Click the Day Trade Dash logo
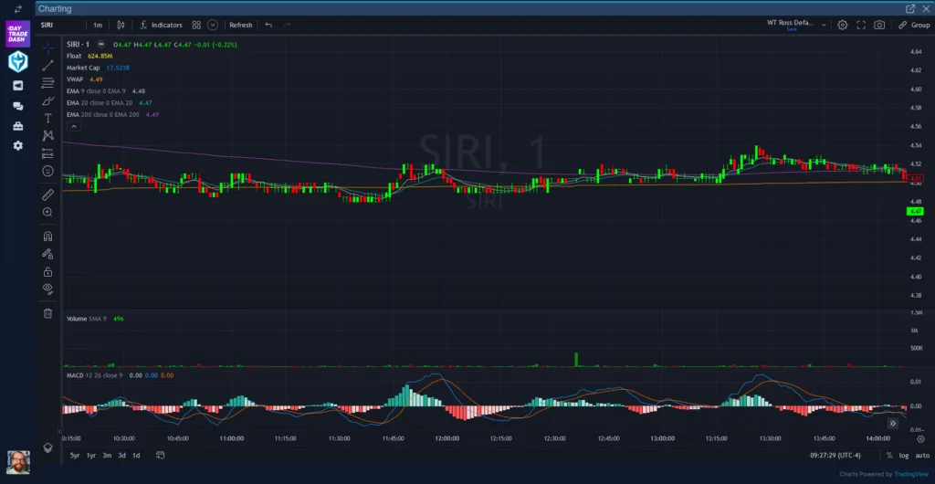 tap(18, 34)
